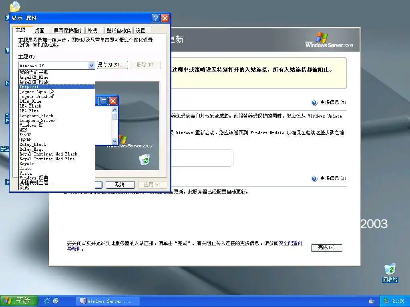Click the Windows Server taskbar button
The height and width of the screenshot is (307, 410).
(x=108, y=301)
